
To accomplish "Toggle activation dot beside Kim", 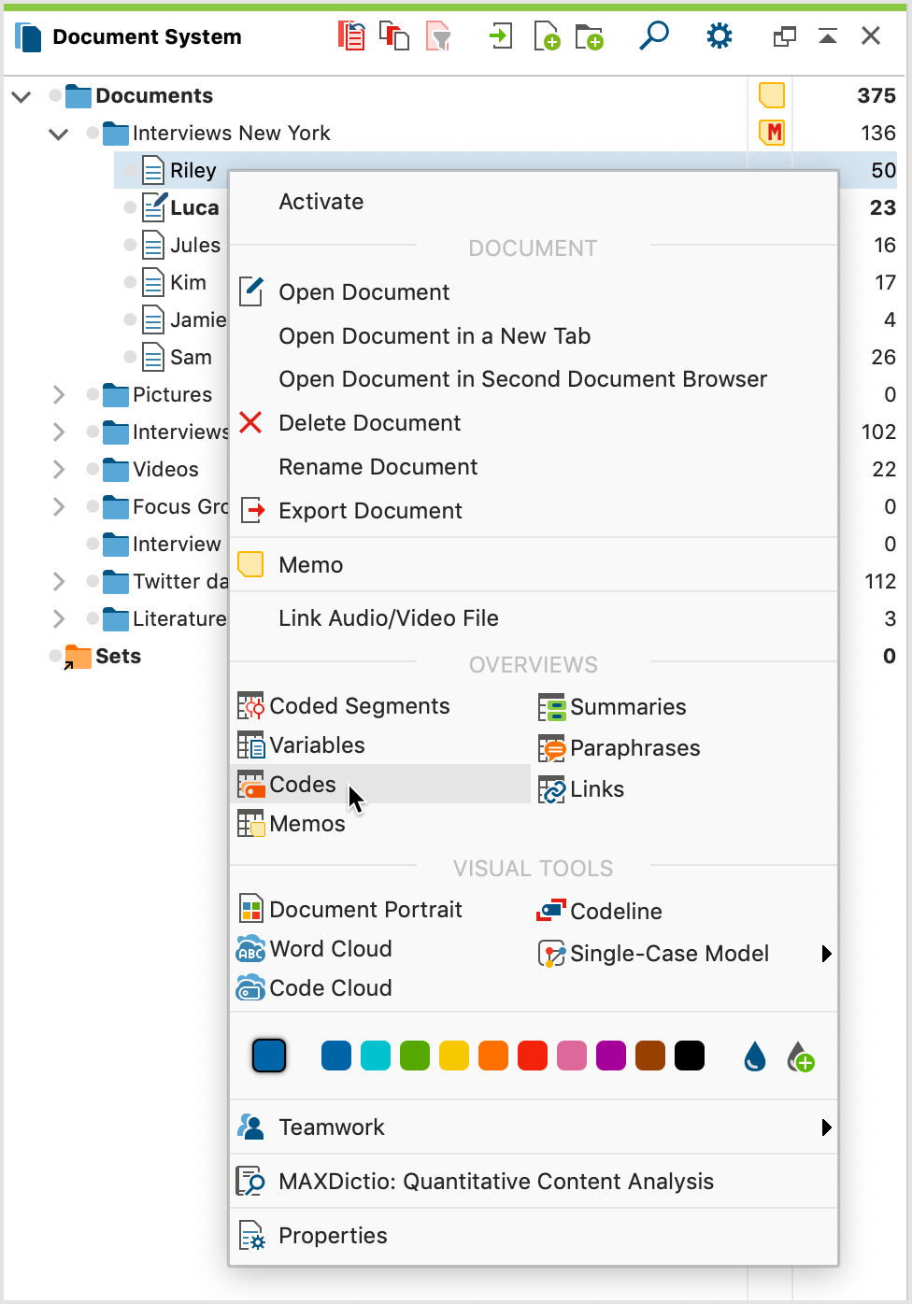I will tap(131, 282).
